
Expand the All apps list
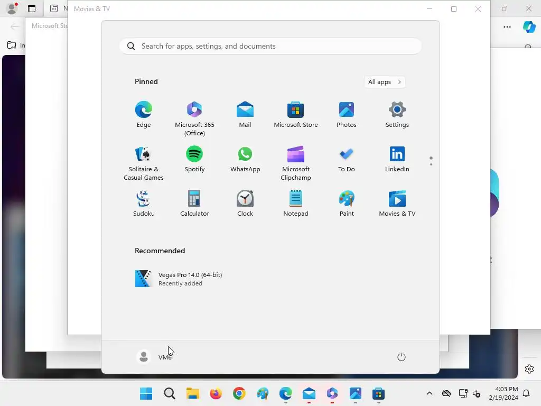click(385, 82)
